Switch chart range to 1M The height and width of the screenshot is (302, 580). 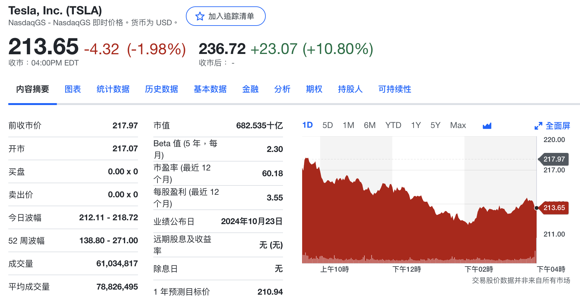(x=348, y=125)
